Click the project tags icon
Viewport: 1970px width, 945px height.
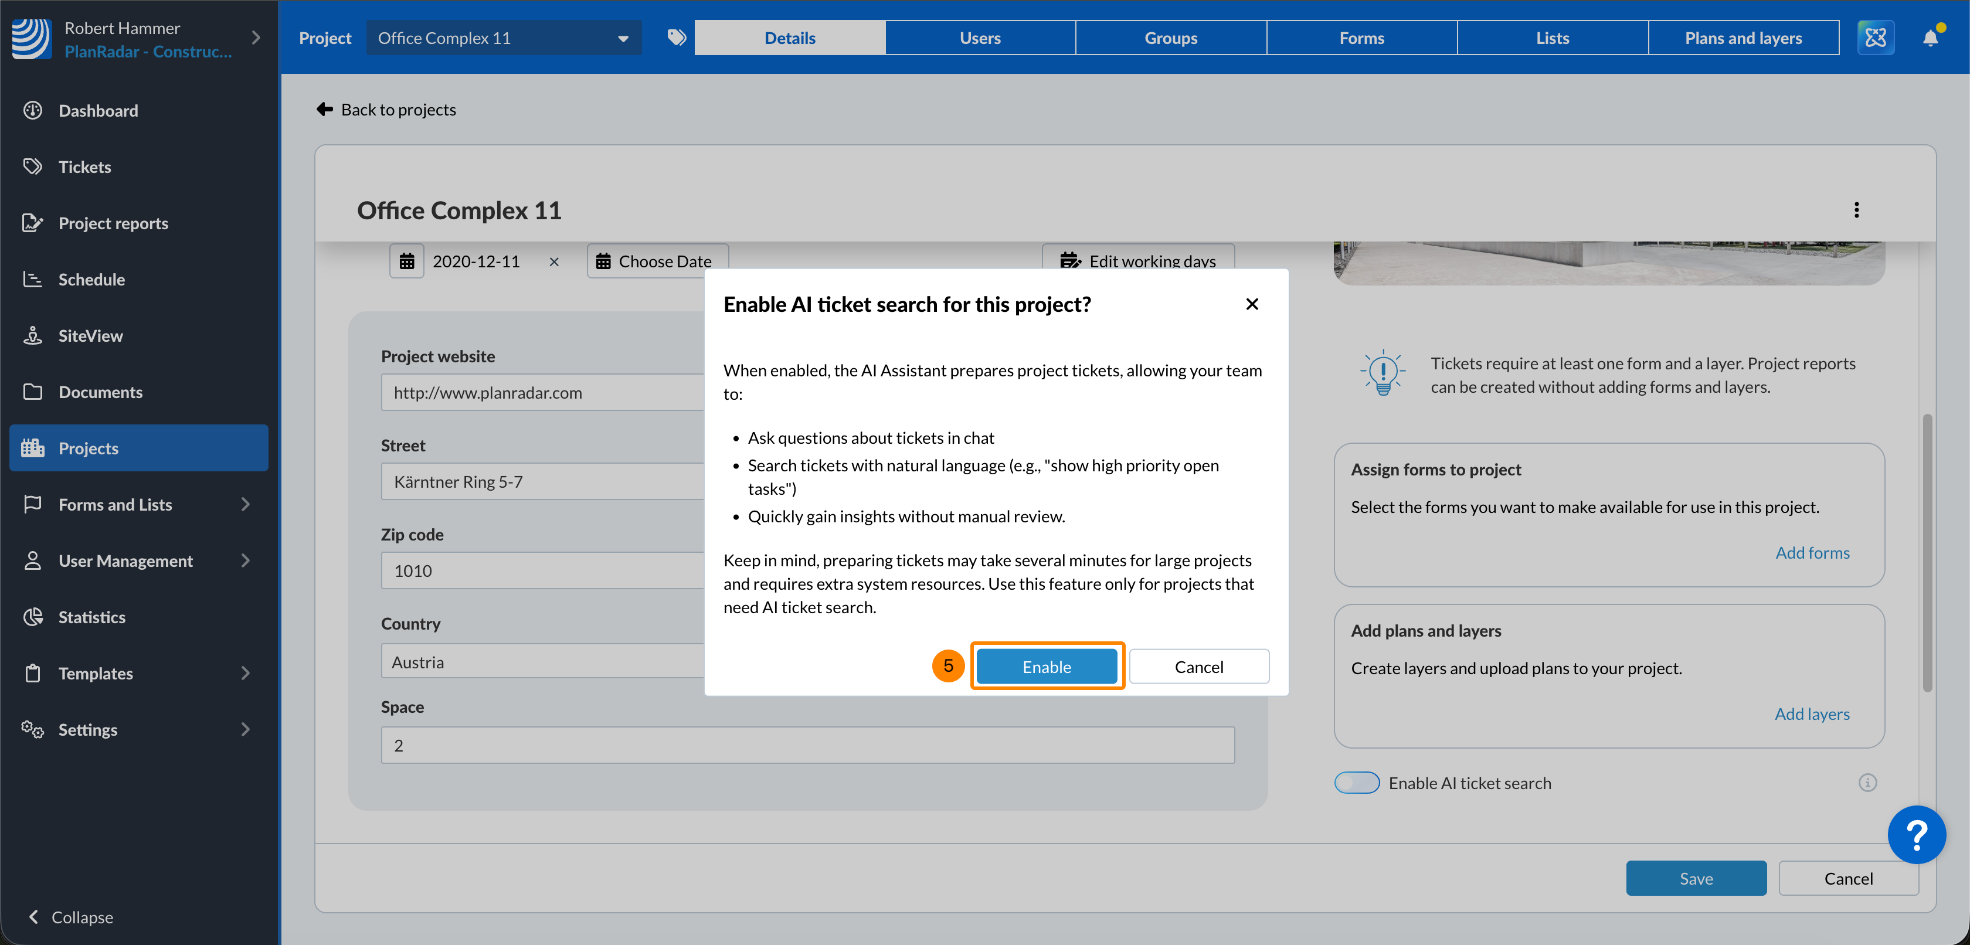[x=676, y=38]
